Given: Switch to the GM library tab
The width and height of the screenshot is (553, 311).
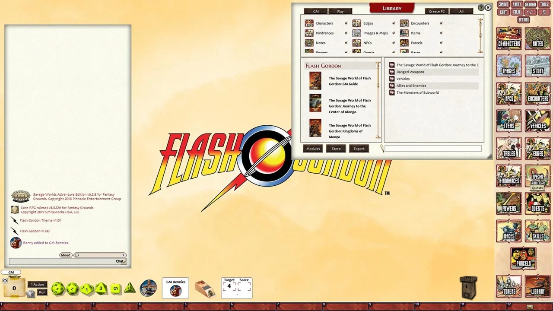Looking at the screenshot, I should (x=315, y=11).
